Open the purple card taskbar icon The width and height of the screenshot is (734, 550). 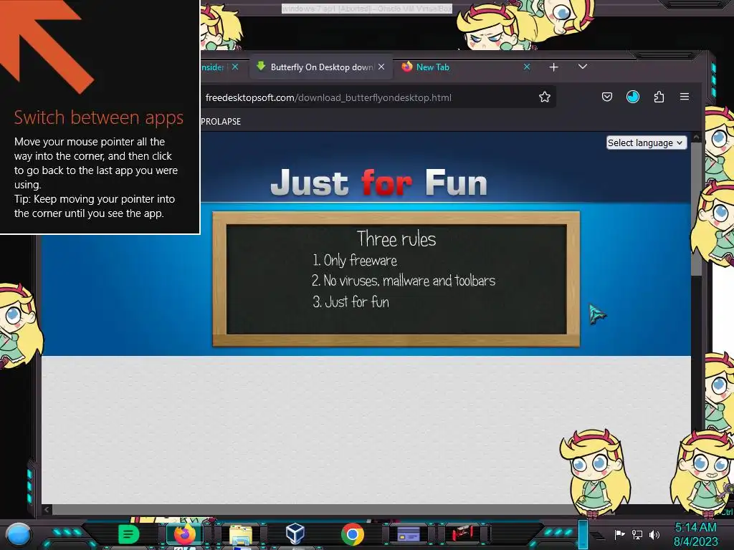tap(408, 534)
